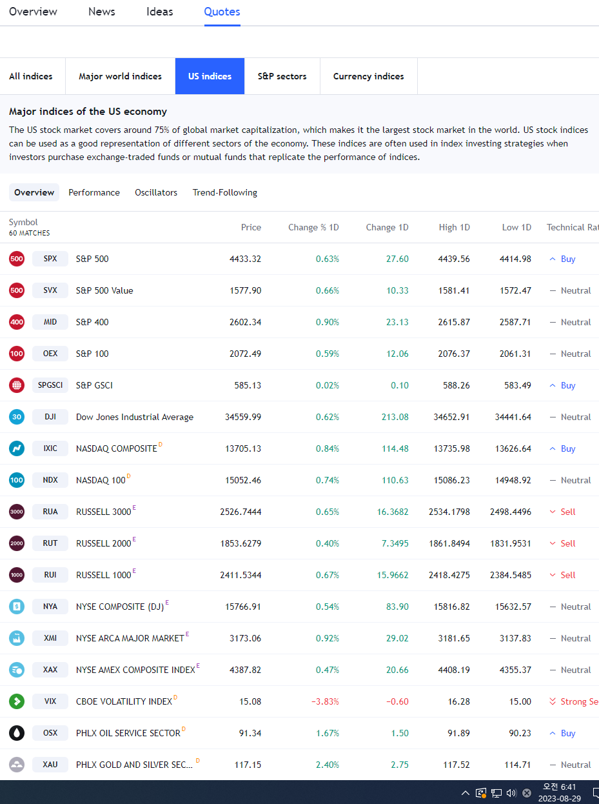Sort by High 1D column header

click(x=454, y=227)
